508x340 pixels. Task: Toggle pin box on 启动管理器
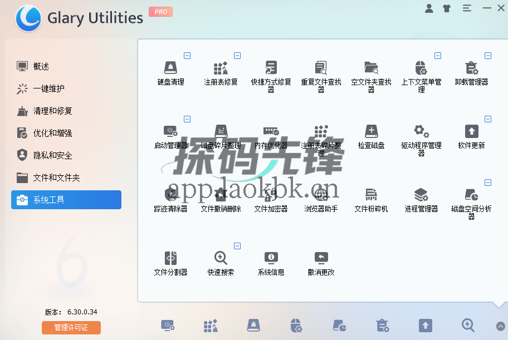pyautogui.click(x=187, y=119)
